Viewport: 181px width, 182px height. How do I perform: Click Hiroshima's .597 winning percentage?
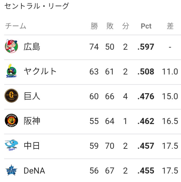tap(146, 47)
